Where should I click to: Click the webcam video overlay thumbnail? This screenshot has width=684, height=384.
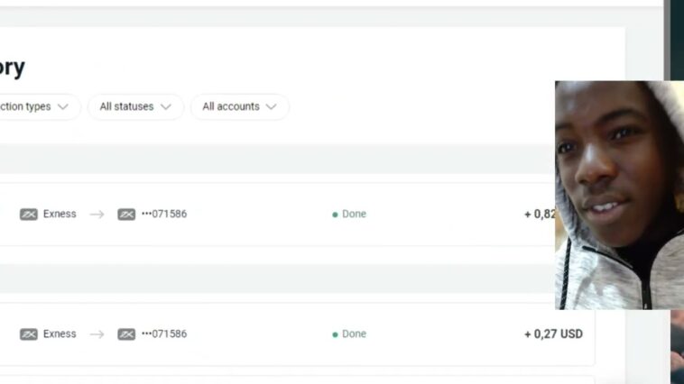619,196
